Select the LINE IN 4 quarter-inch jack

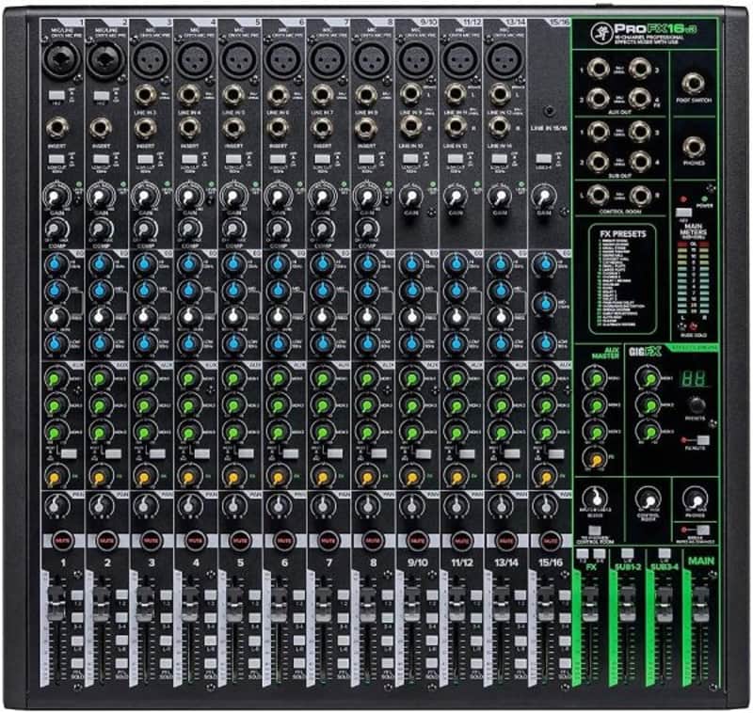[x=189, y=95]
